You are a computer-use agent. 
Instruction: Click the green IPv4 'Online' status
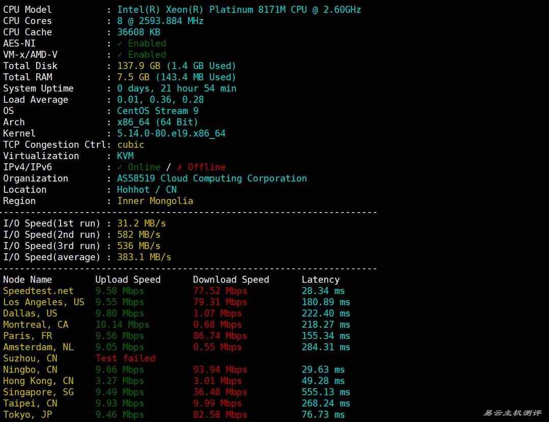click(144, 167)
